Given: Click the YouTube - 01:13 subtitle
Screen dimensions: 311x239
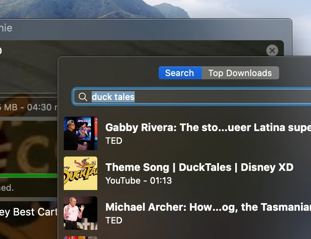Looking at the screenshot, I should 138,180.
